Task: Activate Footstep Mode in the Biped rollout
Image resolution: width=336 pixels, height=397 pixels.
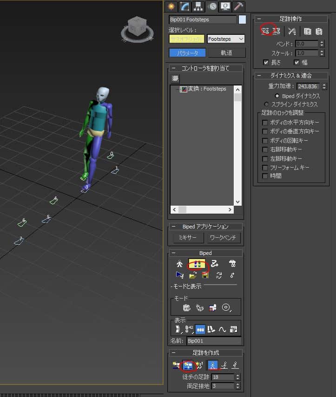Action: pos(197,264)
